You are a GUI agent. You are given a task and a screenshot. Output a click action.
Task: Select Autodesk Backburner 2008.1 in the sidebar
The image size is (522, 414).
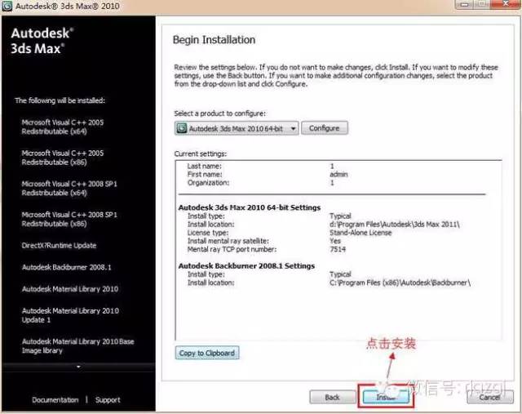point(65,267)
